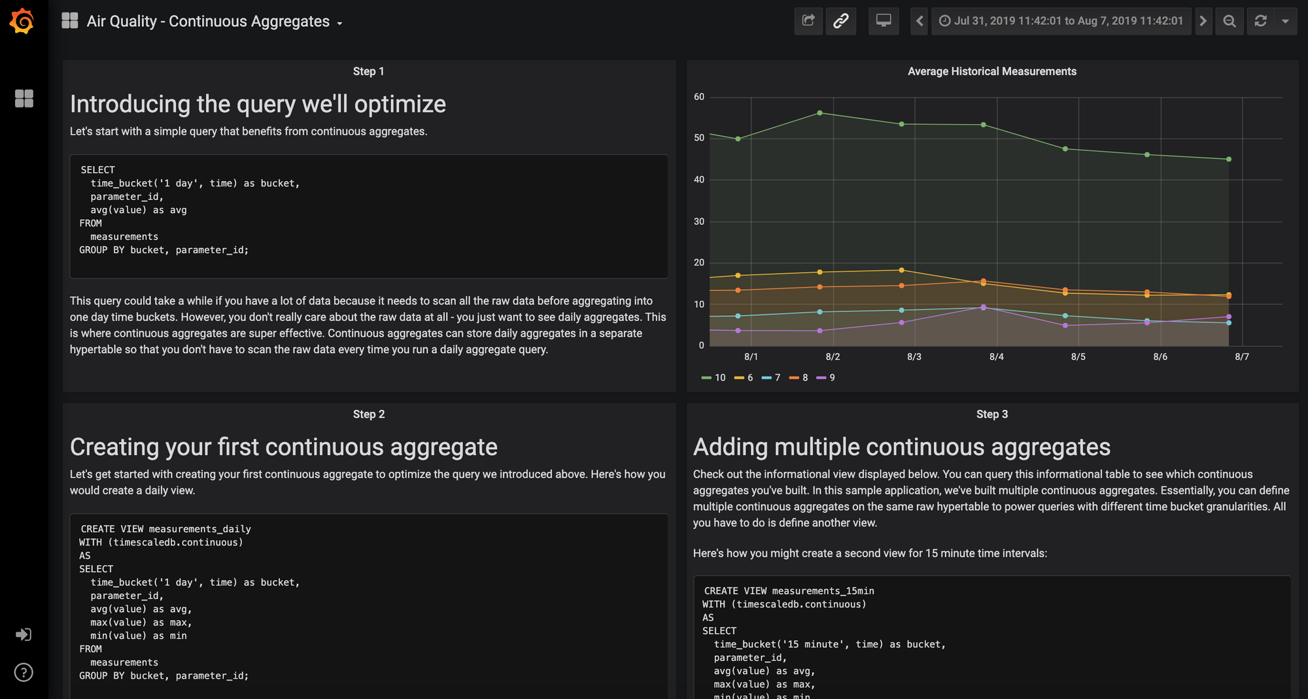Shift time range forward

point(1203,21)
